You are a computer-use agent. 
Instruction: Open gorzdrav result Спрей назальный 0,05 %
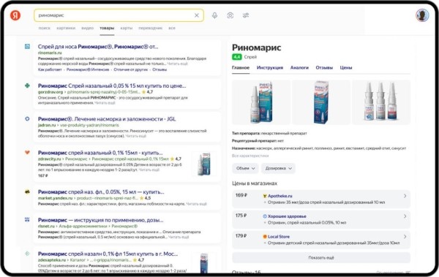[x=112, y=86]
